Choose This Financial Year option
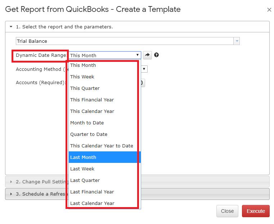The image size is (274, 224). click(x=105, y=100)
